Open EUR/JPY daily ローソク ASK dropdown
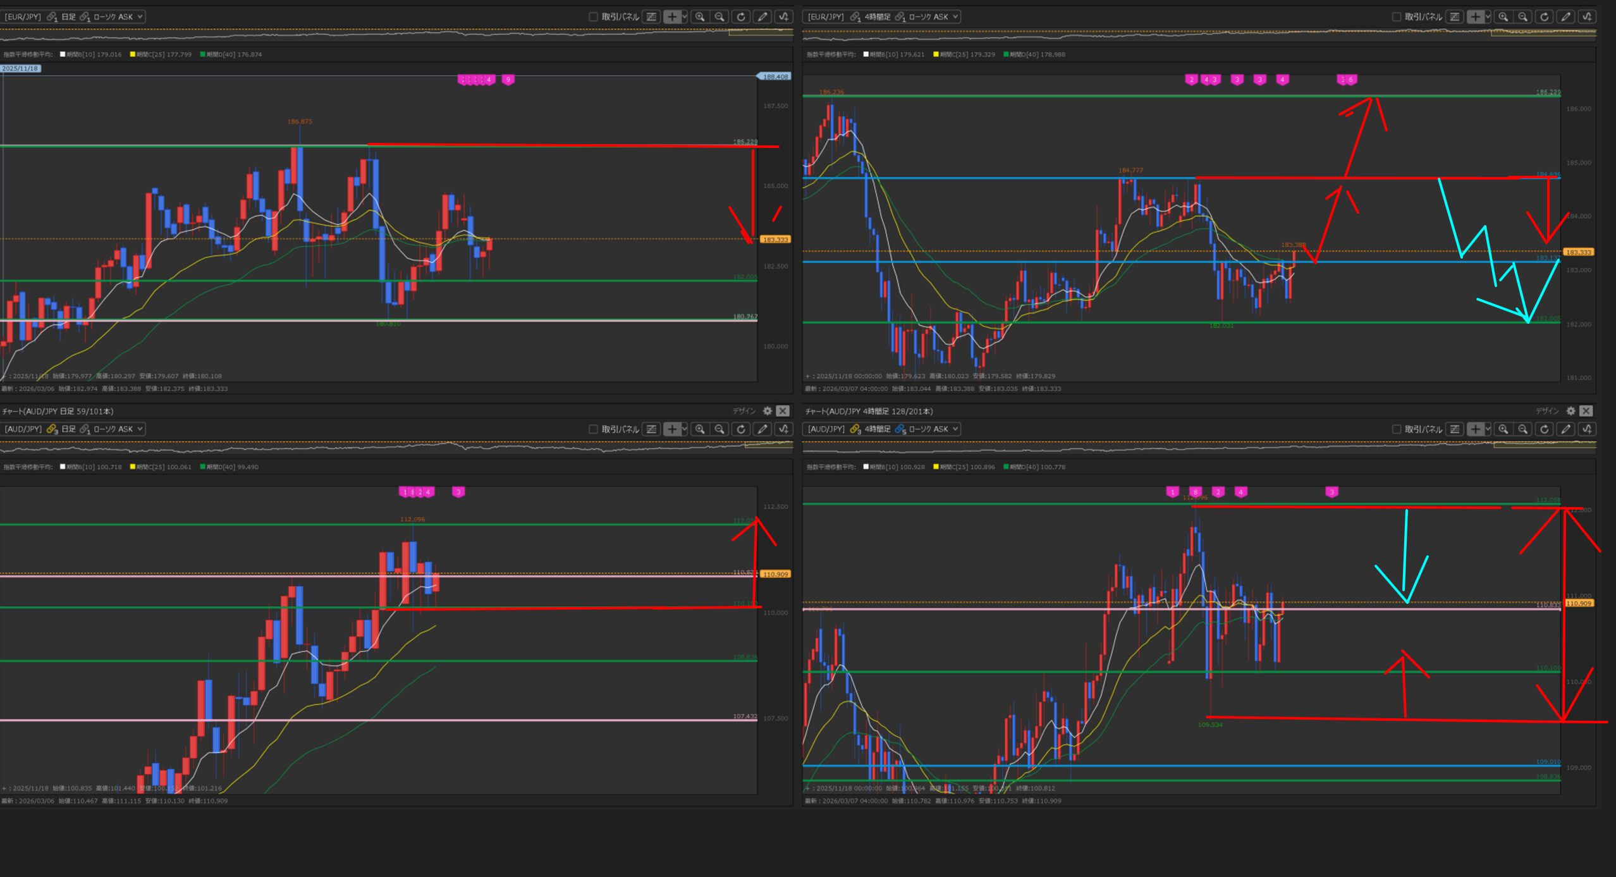Viewport: 1616px width, 877px height. pos(139,17)
